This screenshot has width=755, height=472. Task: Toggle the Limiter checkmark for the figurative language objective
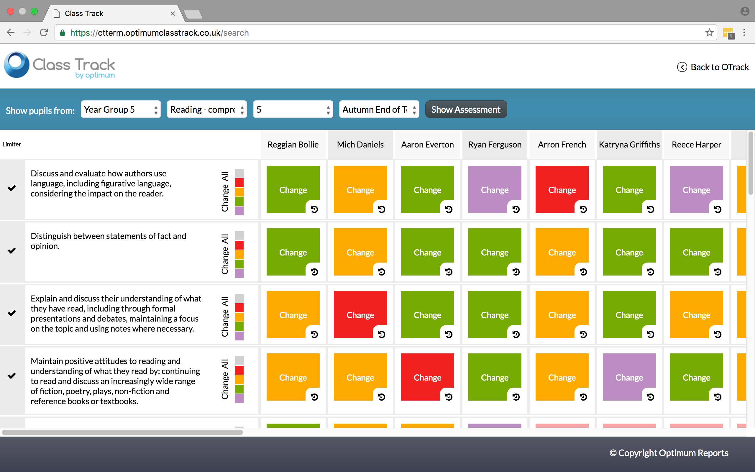click(x=12, y=189)
